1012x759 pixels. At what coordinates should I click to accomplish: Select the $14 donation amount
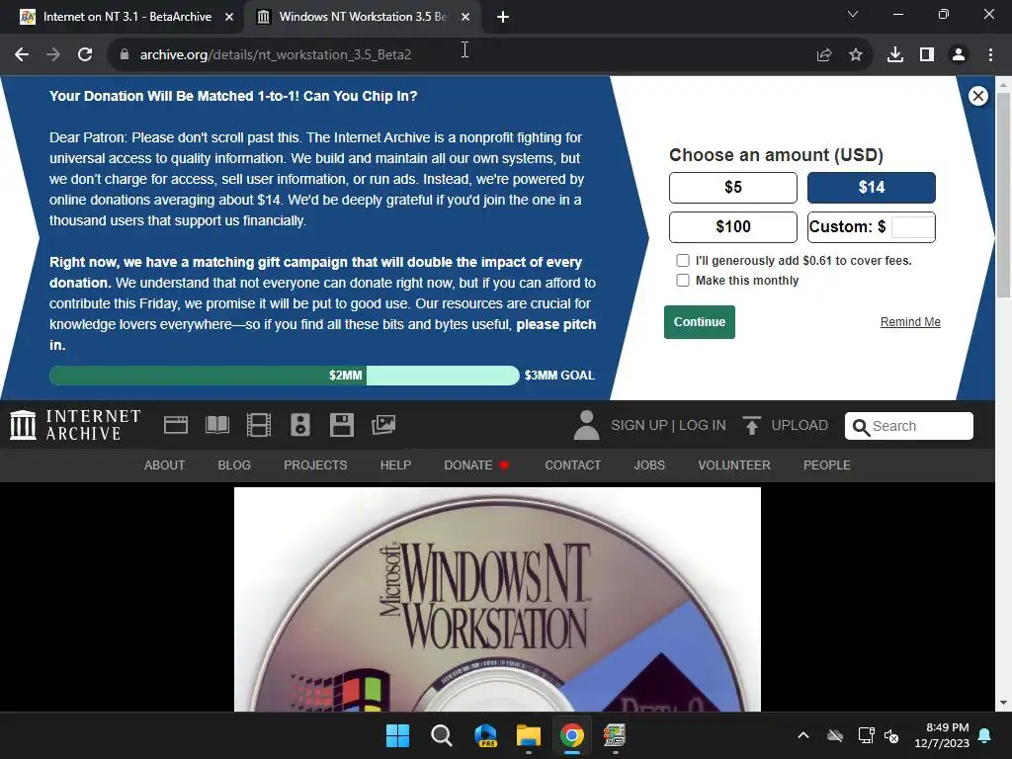tap(872, 188)
